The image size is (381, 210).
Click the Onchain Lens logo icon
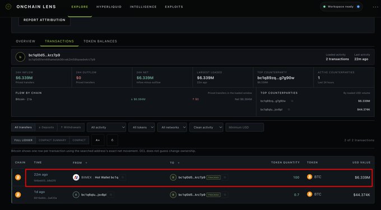click(8, 7)
